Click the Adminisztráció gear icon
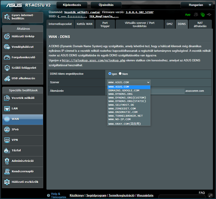 tap(7, 161)
